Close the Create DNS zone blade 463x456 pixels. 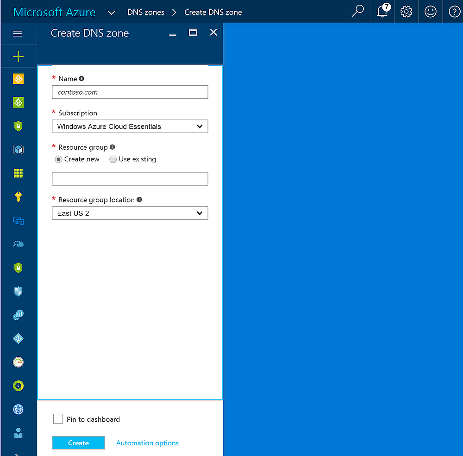[x=213, y=32]
